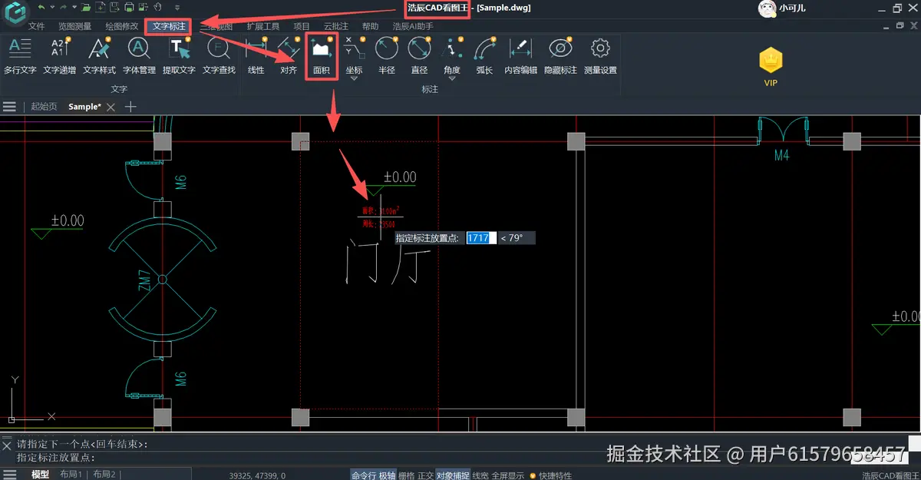921x480 pixels.
Task: Click the undo arrow in title bar
Action: (x=41, y=8)
